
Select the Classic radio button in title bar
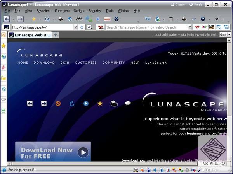click(x=172, y=5)
